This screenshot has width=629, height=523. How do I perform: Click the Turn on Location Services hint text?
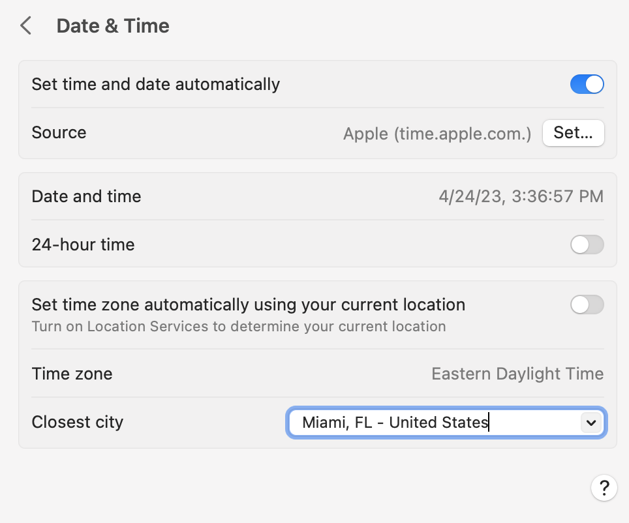coord(238,327)
